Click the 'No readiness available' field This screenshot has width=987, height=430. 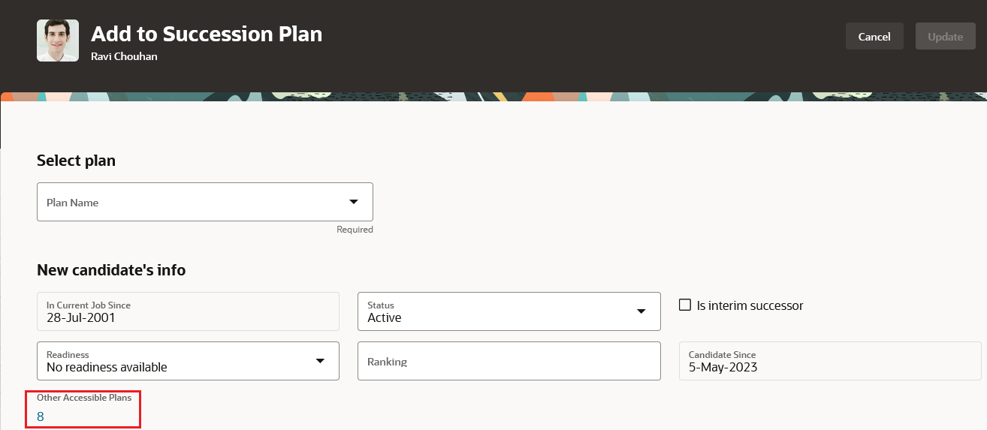pos(188,361)
